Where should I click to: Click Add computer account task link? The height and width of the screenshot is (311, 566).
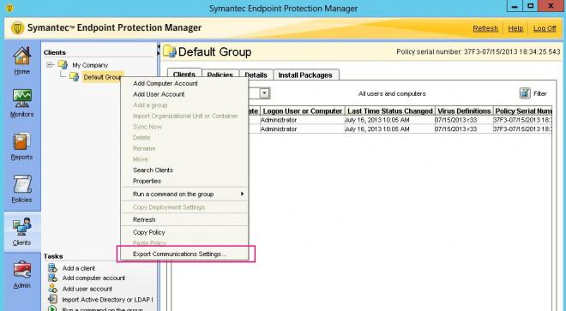tap(93, 278)
